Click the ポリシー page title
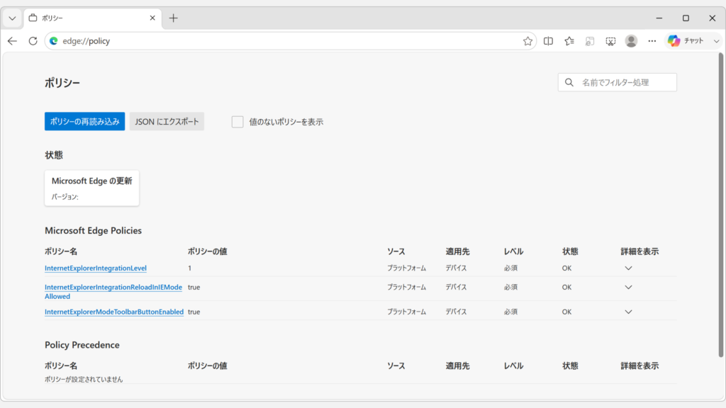Image resolution: width=726 pixels, height=408 pixels. coord(62,83)
